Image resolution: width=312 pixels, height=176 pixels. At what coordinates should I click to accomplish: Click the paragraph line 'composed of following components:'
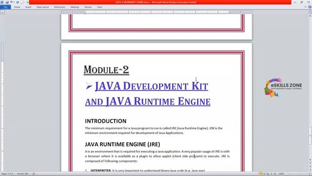click(x=111, y=161)
